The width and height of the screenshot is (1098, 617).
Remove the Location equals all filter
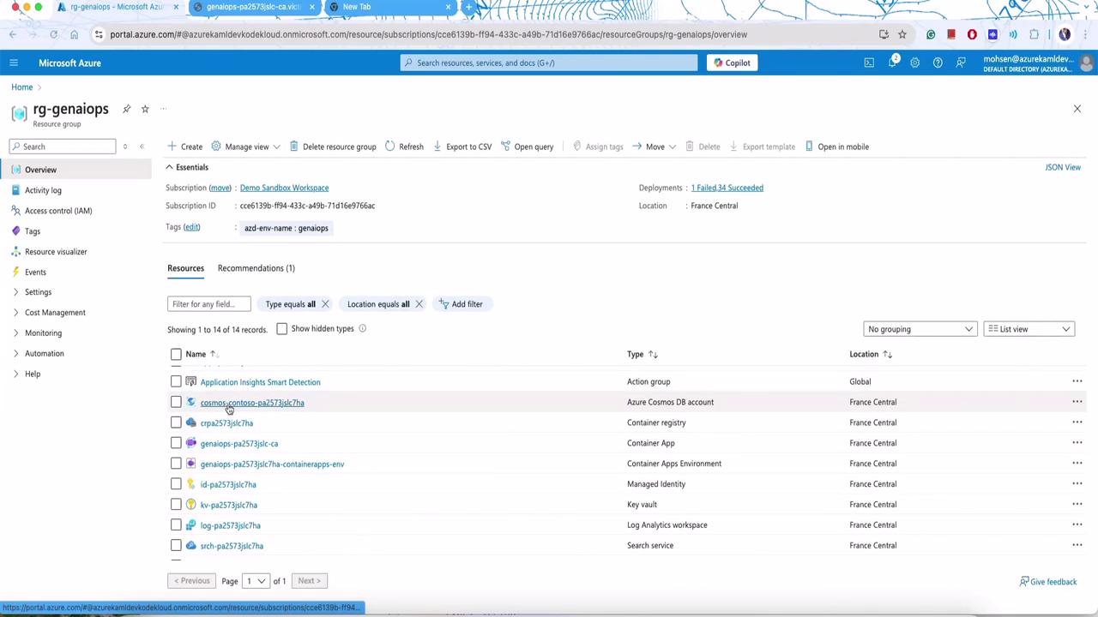(419, 304)
